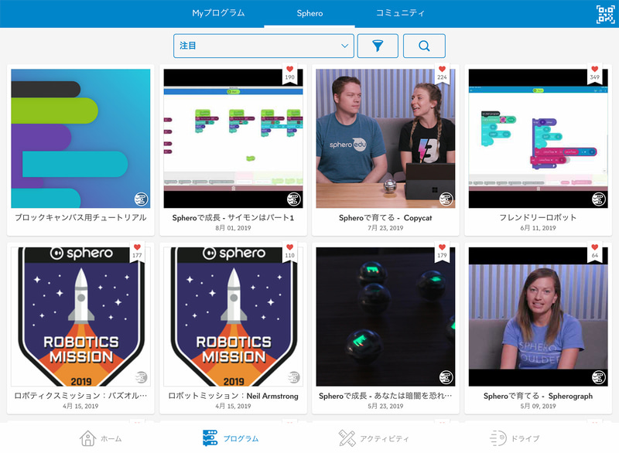Viewport: 619px width, 453px height.
Task: Open ブロックキャンバス用チュートリアル thumbnail
Action: click(x=80, y=138)
